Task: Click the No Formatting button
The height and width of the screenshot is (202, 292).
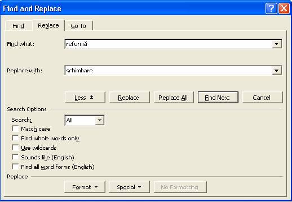Action: point(180,187)
